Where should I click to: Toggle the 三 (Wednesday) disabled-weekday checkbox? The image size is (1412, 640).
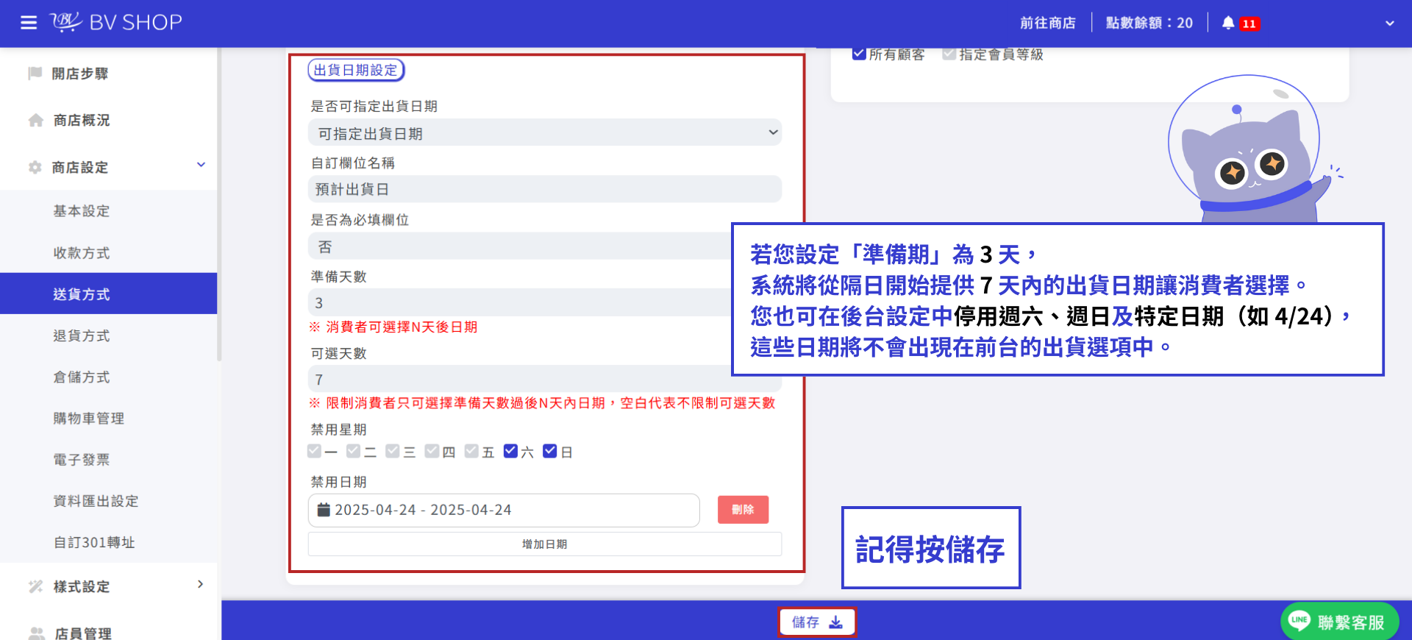(393, 451)
